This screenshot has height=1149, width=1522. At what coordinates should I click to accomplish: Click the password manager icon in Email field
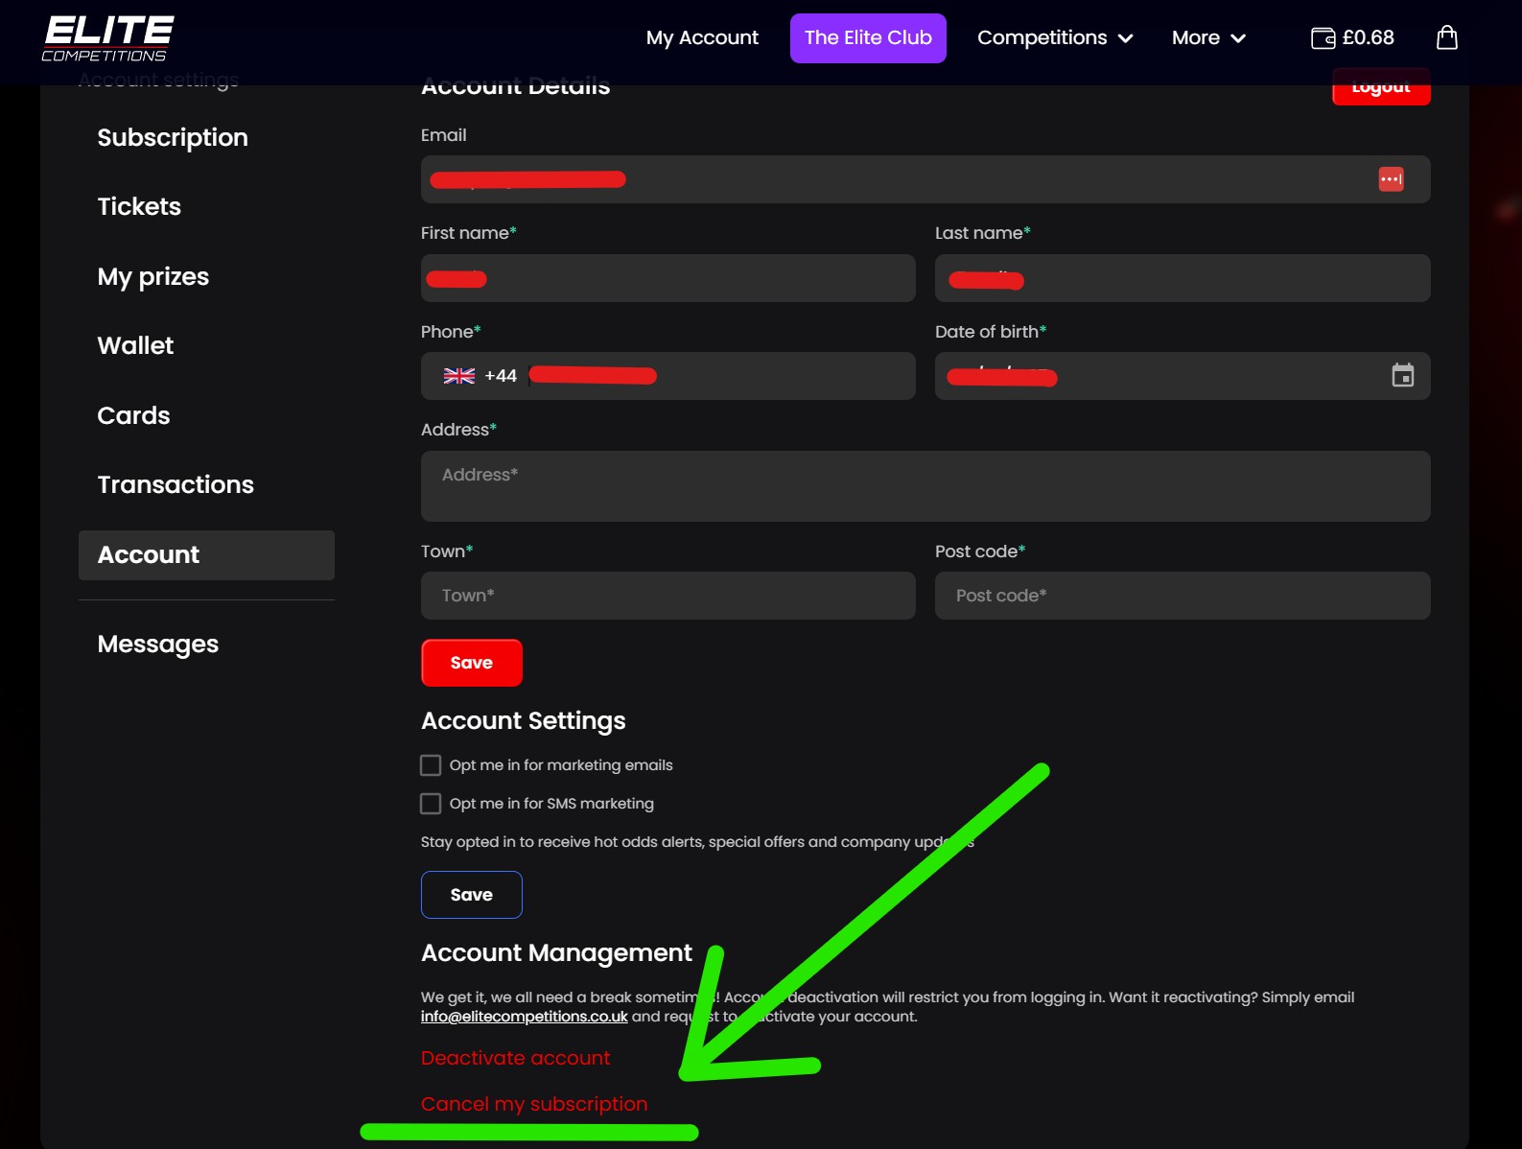1391,179
